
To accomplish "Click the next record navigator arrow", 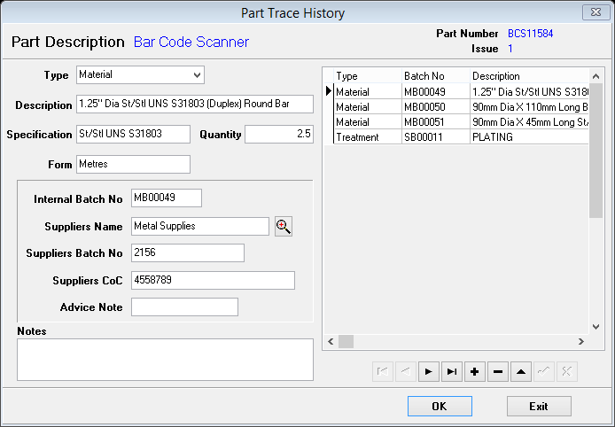I will [x=429, y=372].
